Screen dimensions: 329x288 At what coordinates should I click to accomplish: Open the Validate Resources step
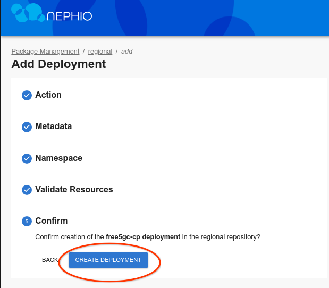pos(74,189)
